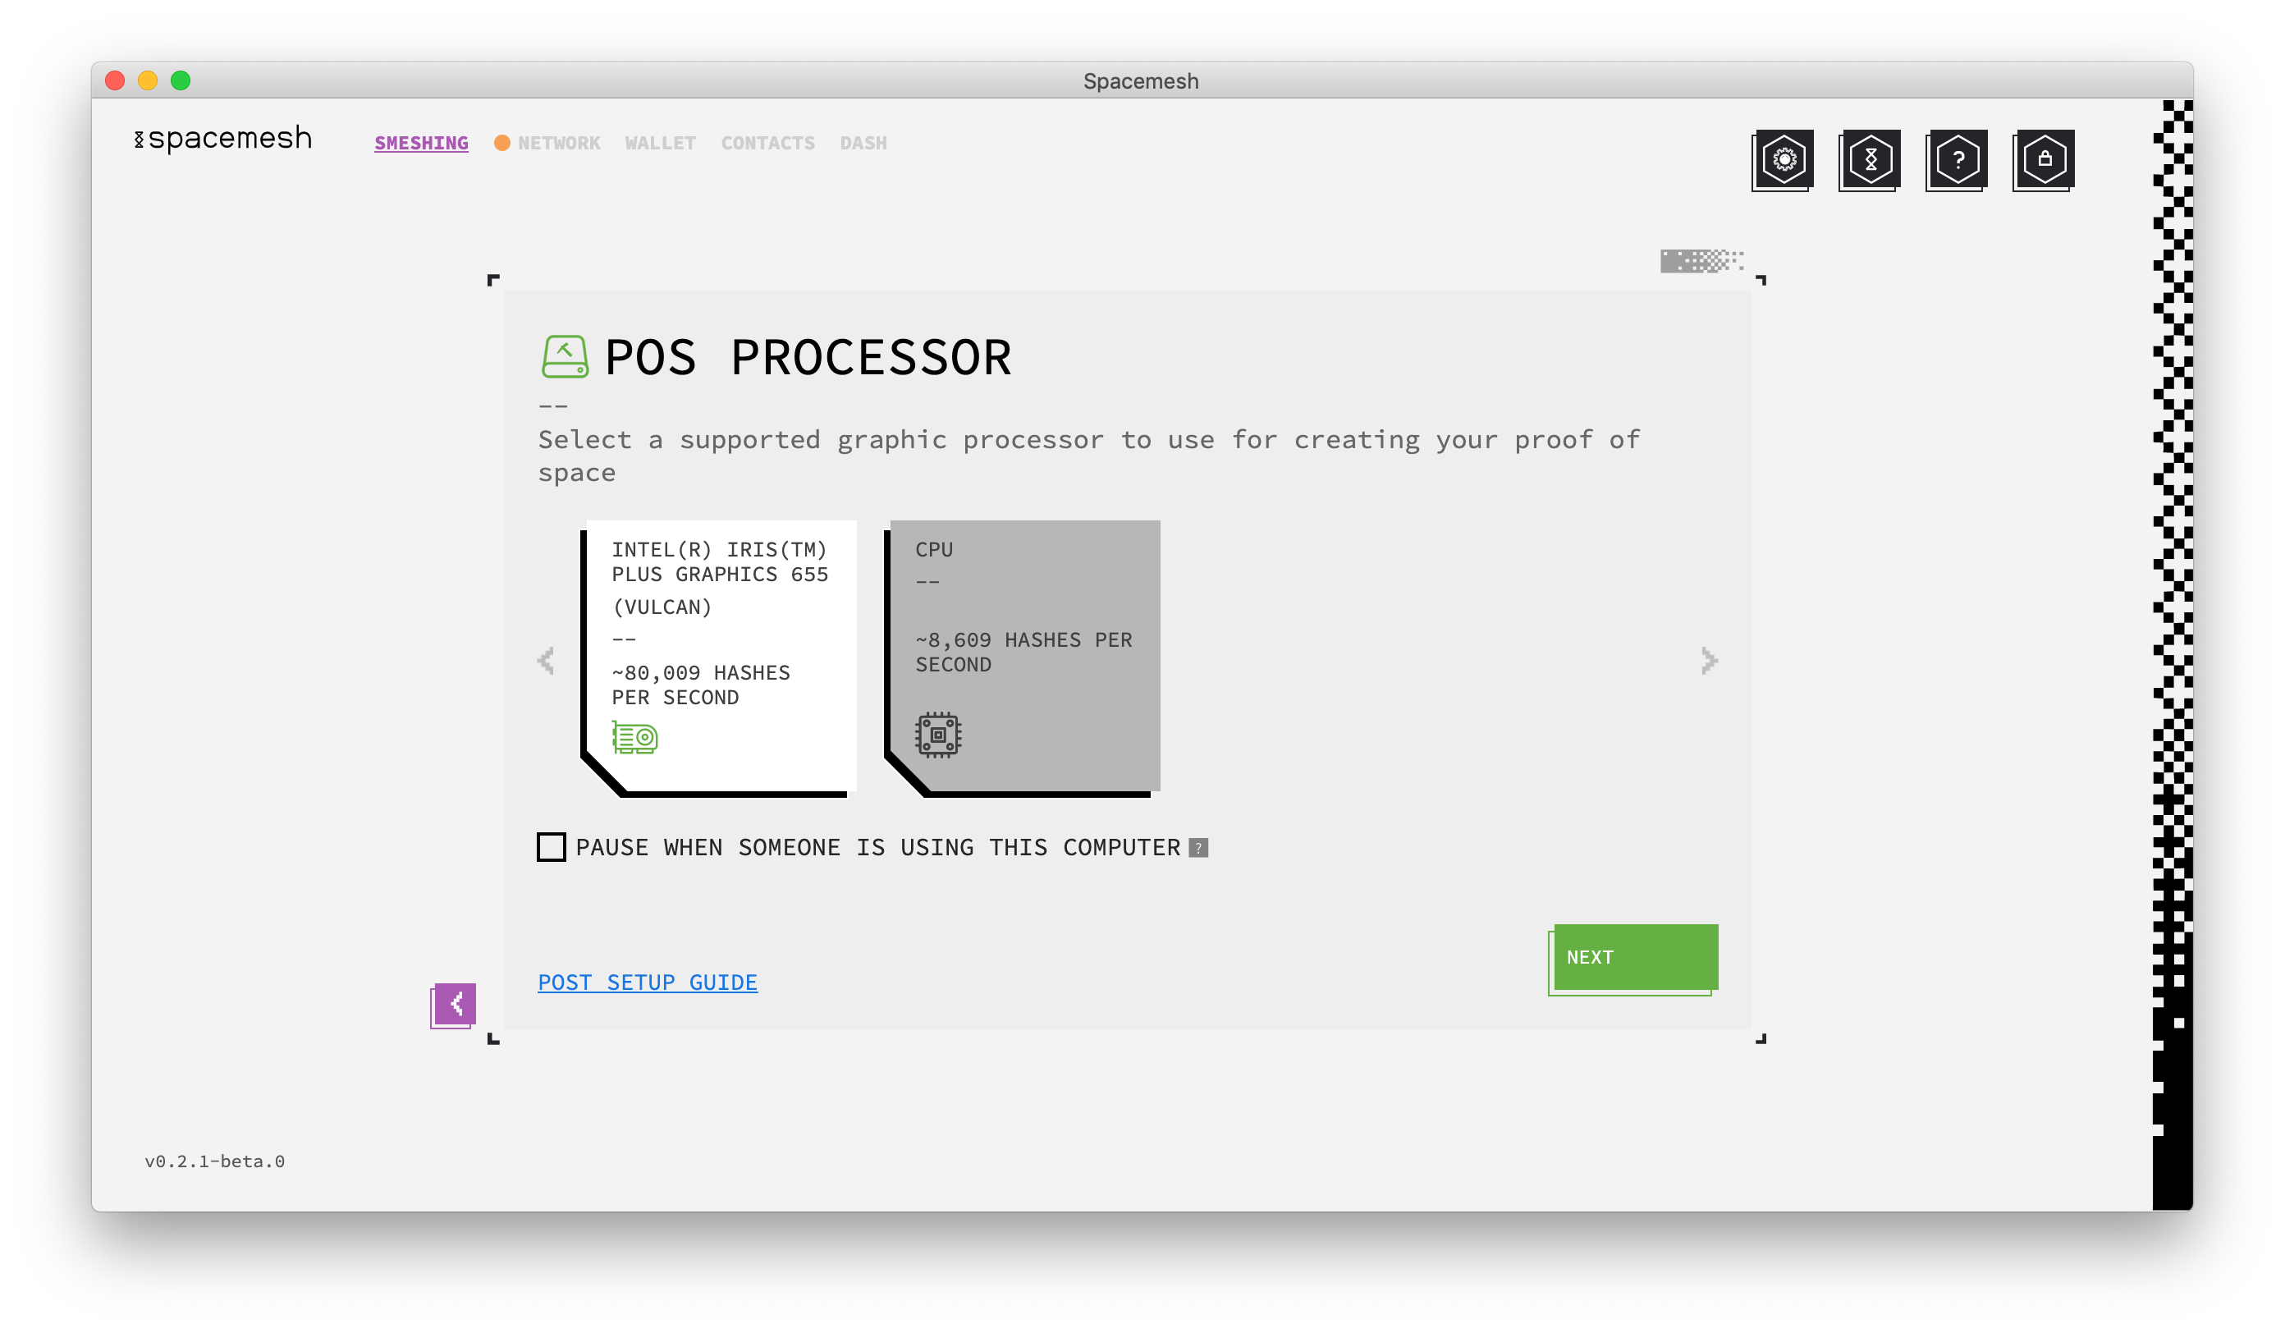Click the '~8,609 HASHES PER SECOND' text
This screenshot has height=1333, width=2285.
click(x=1023, y=652)
